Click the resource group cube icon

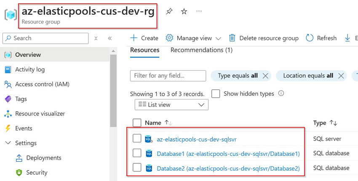click(11, 15)
